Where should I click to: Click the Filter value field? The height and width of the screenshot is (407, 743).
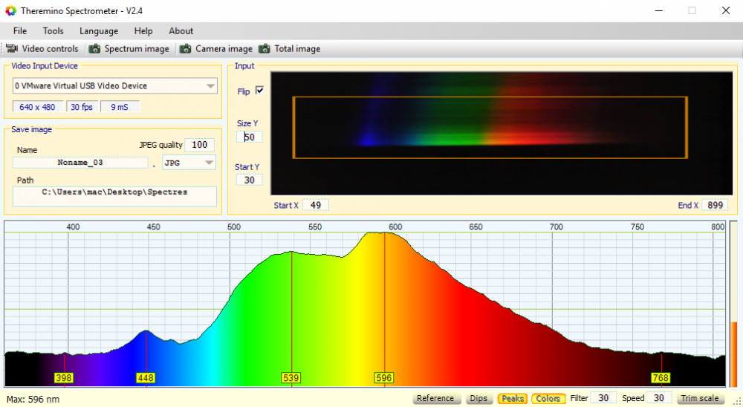[x=603, y=398]
